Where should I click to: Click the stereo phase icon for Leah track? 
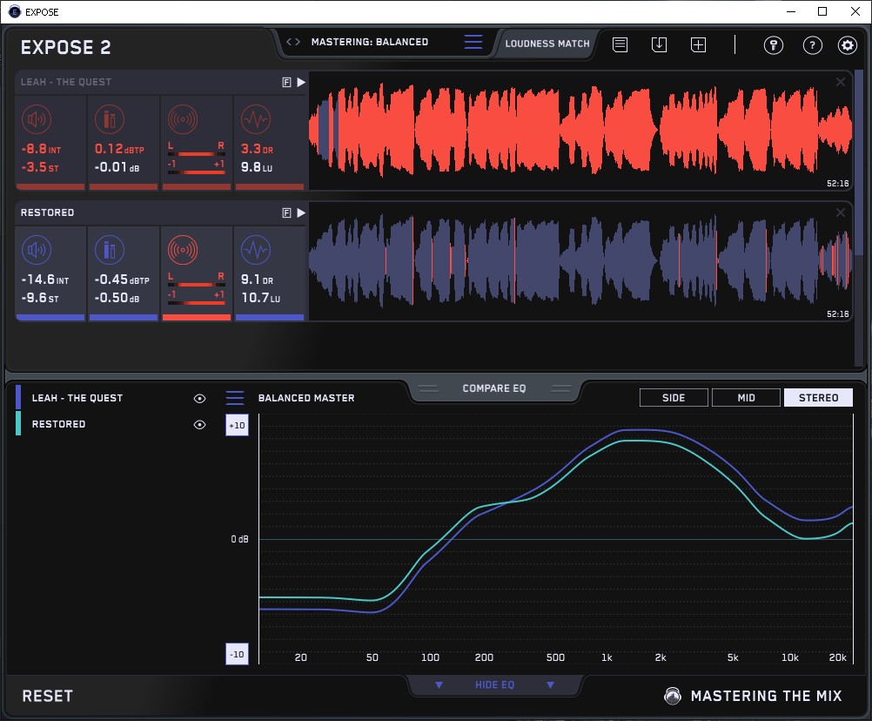point(183,119)
